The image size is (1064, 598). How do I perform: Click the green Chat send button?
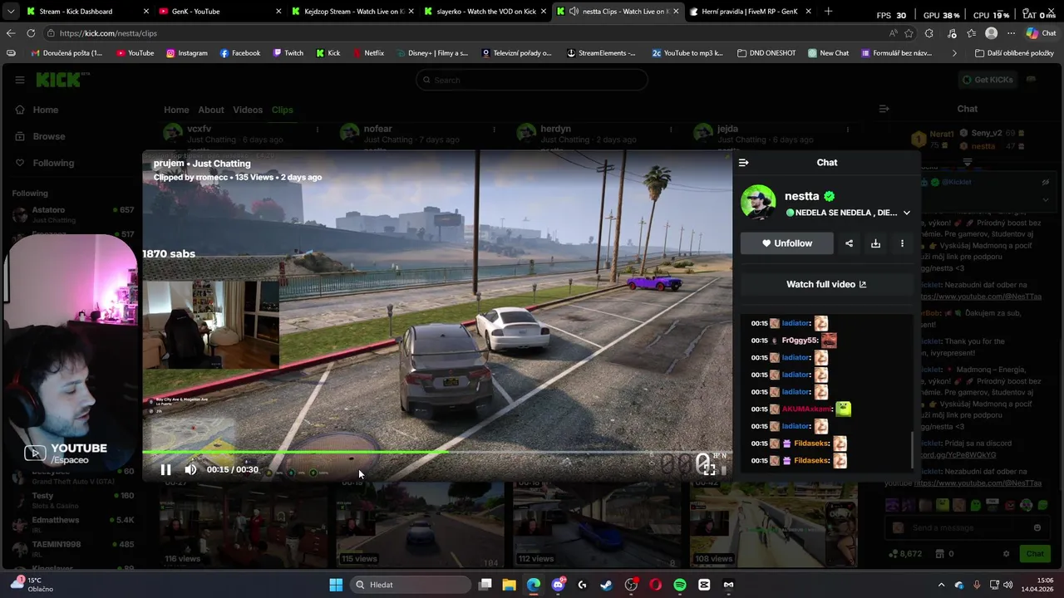pyautogui.click(x=1035, y=554)
